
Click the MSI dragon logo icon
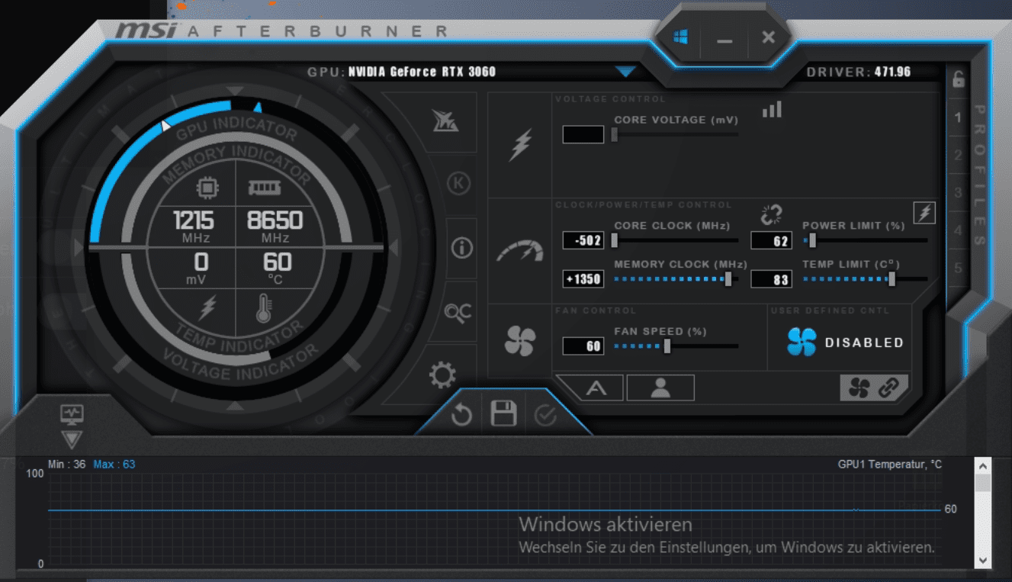446,121
